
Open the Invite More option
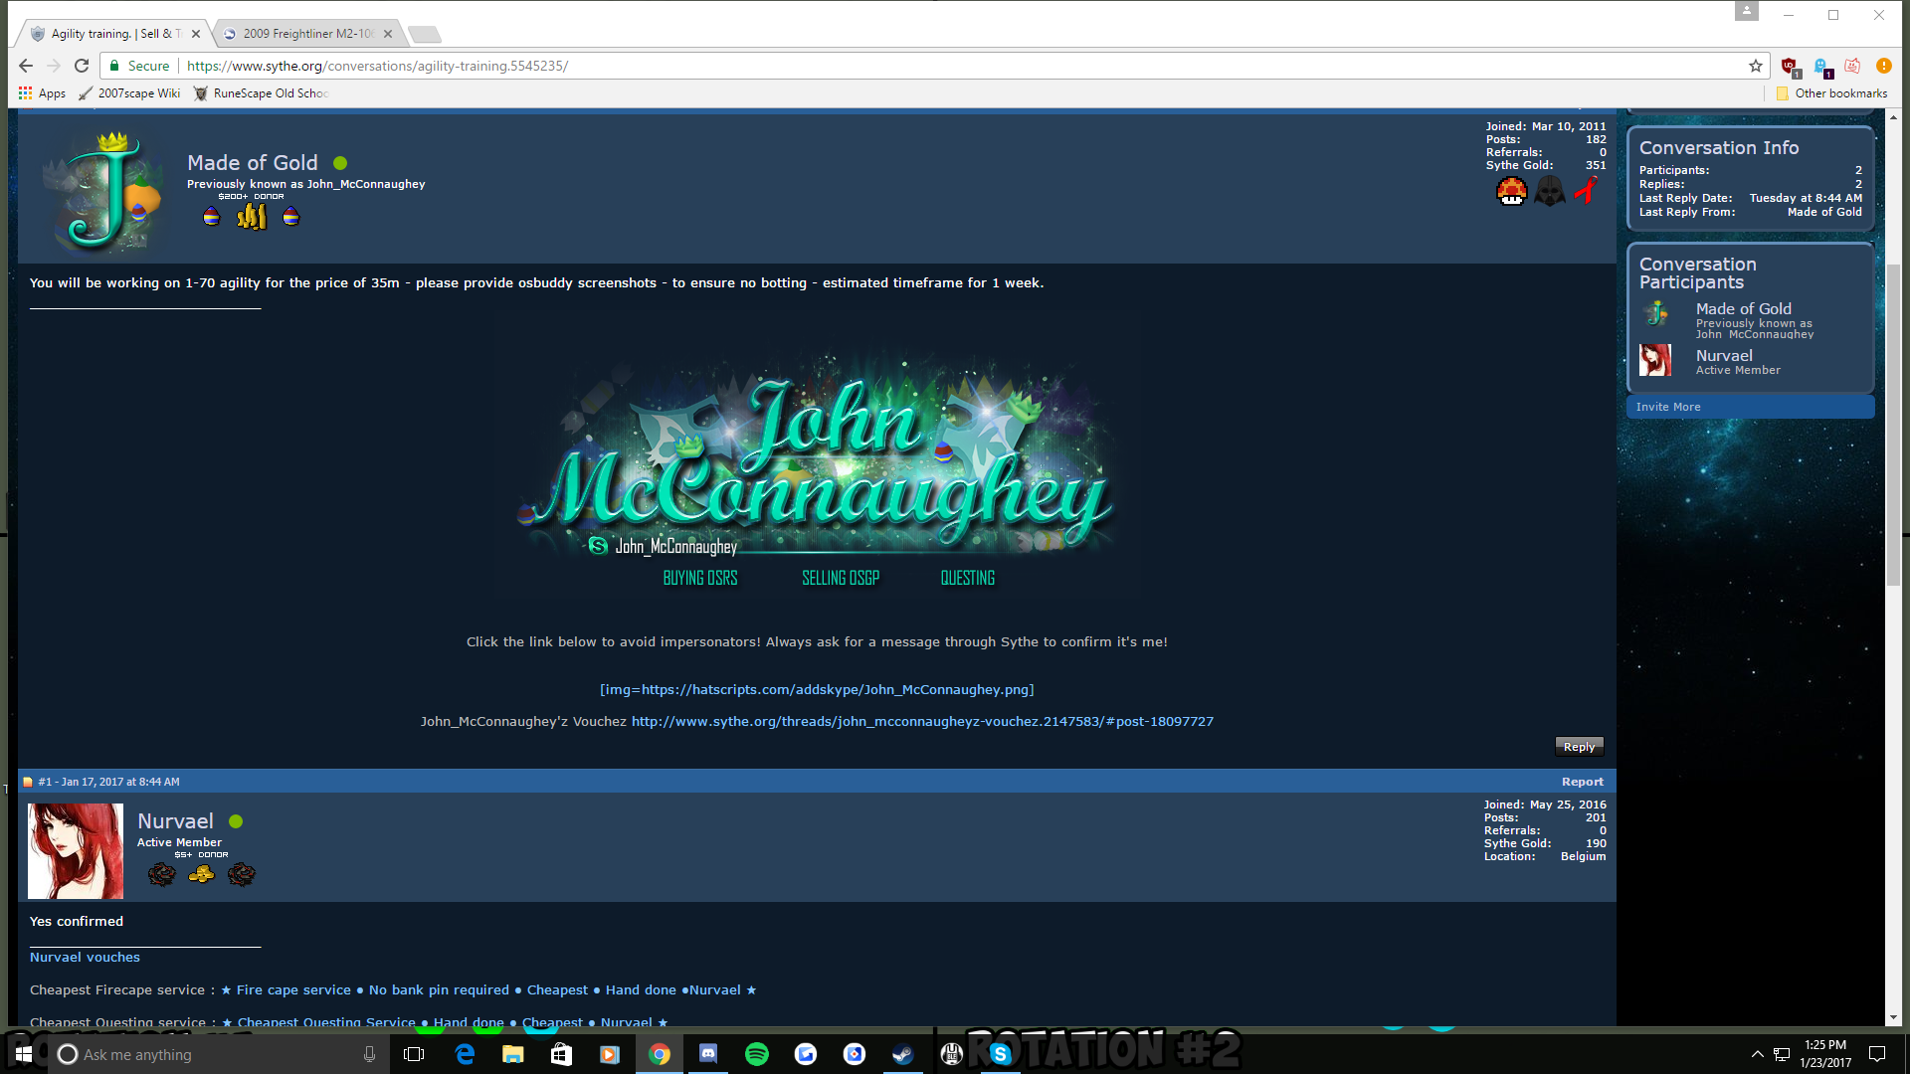[1668, 407]
